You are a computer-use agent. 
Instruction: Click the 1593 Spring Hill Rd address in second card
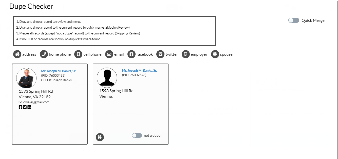tap(116, 91)
